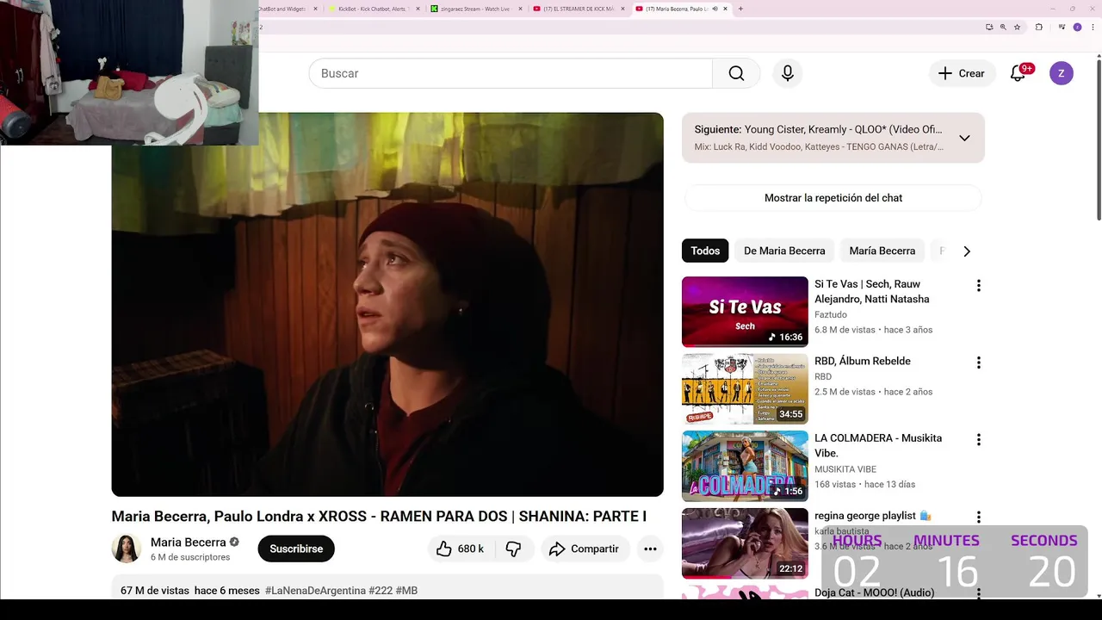Close the KickBot tab
Screen dimensions: 1102x620
click(x=418, y=9)
